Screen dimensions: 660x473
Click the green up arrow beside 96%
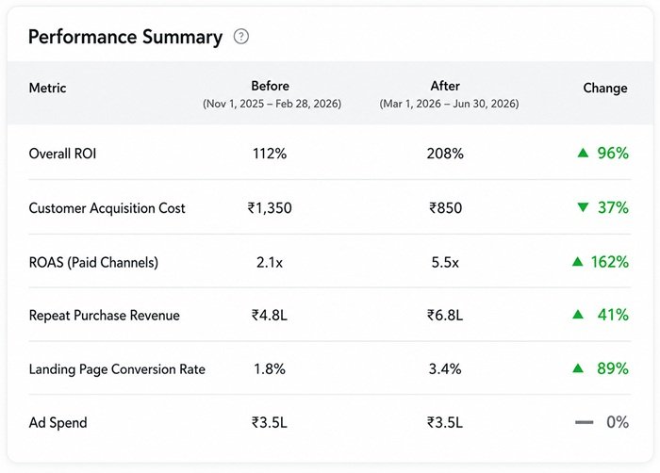pos(583,153)
